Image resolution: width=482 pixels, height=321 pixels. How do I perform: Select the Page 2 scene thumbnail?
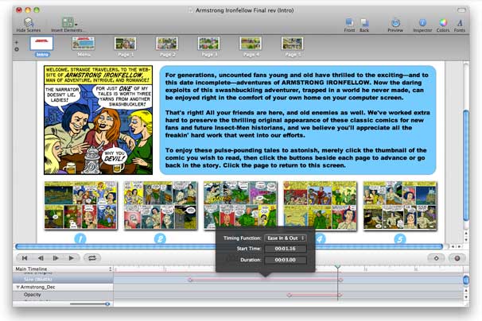(x=167, y=44)
